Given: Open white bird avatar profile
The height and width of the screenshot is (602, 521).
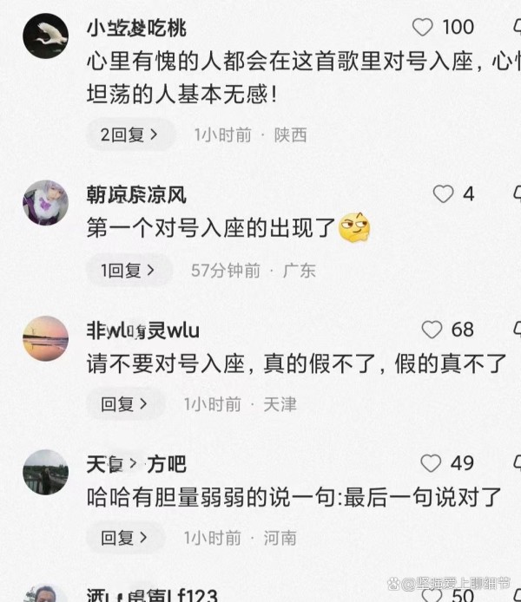Looking at the screenshot, I should click(x=46, y=36).
